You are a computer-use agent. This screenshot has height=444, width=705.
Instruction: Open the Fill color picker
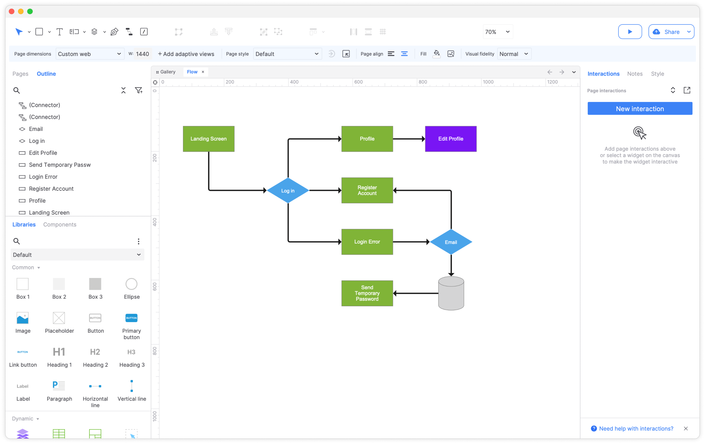point(436,54)
